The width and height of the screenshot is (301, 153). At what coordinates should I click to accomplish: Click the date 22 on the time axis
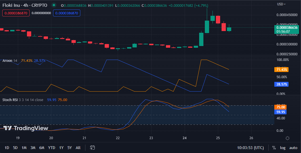point(118,138)
